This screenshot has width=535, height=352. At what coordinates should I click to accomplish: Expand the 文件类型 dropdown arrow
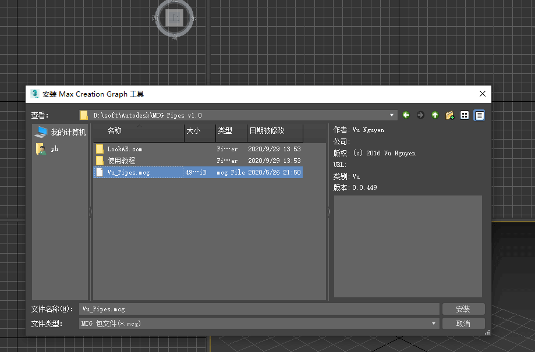tap(434, 323)
